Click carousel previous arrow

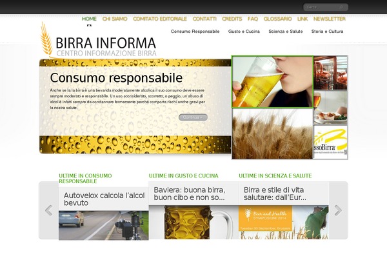coord(48,210)
